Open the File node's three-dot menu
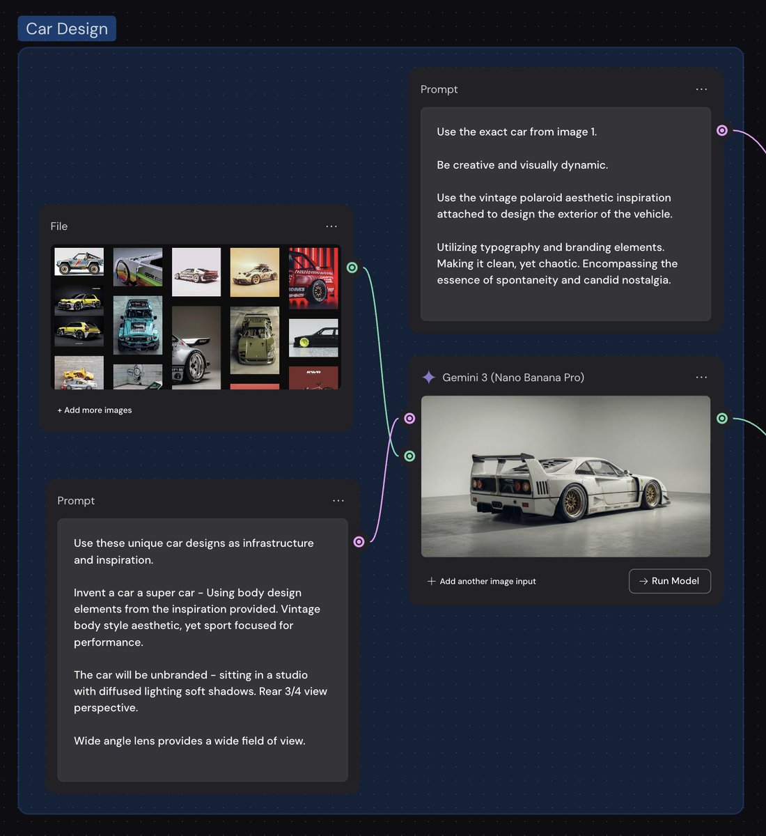Viewport: 766px width, 836px height. [x=331, y=226]
